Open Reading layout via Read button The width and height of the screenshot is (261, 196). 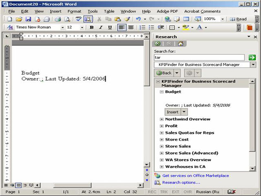238,19
